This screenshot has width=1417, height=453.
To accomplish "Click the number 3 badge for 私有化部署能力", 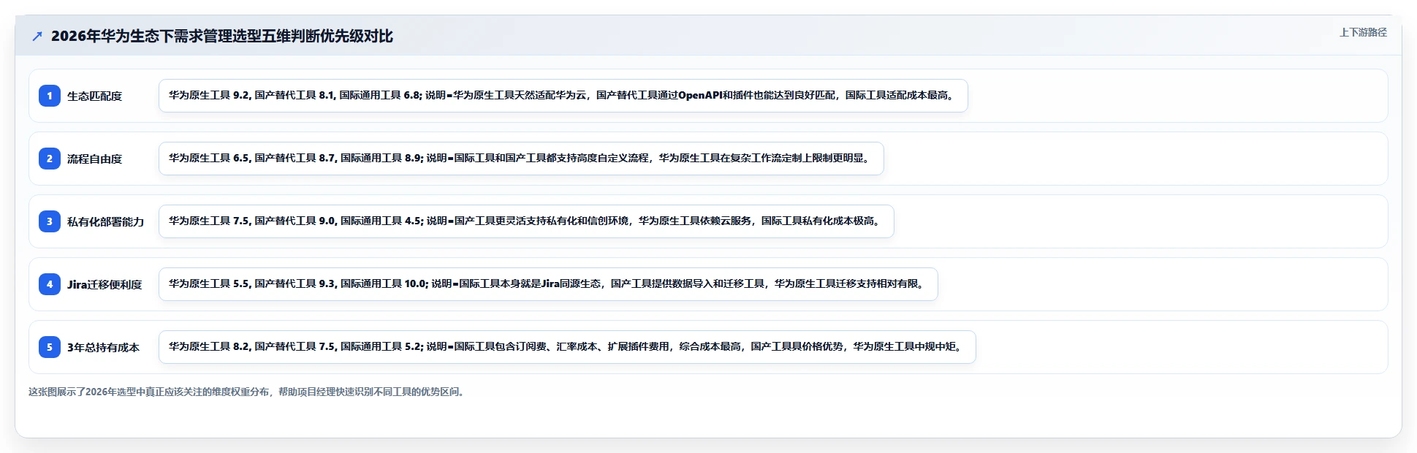I will click(50, 221).
